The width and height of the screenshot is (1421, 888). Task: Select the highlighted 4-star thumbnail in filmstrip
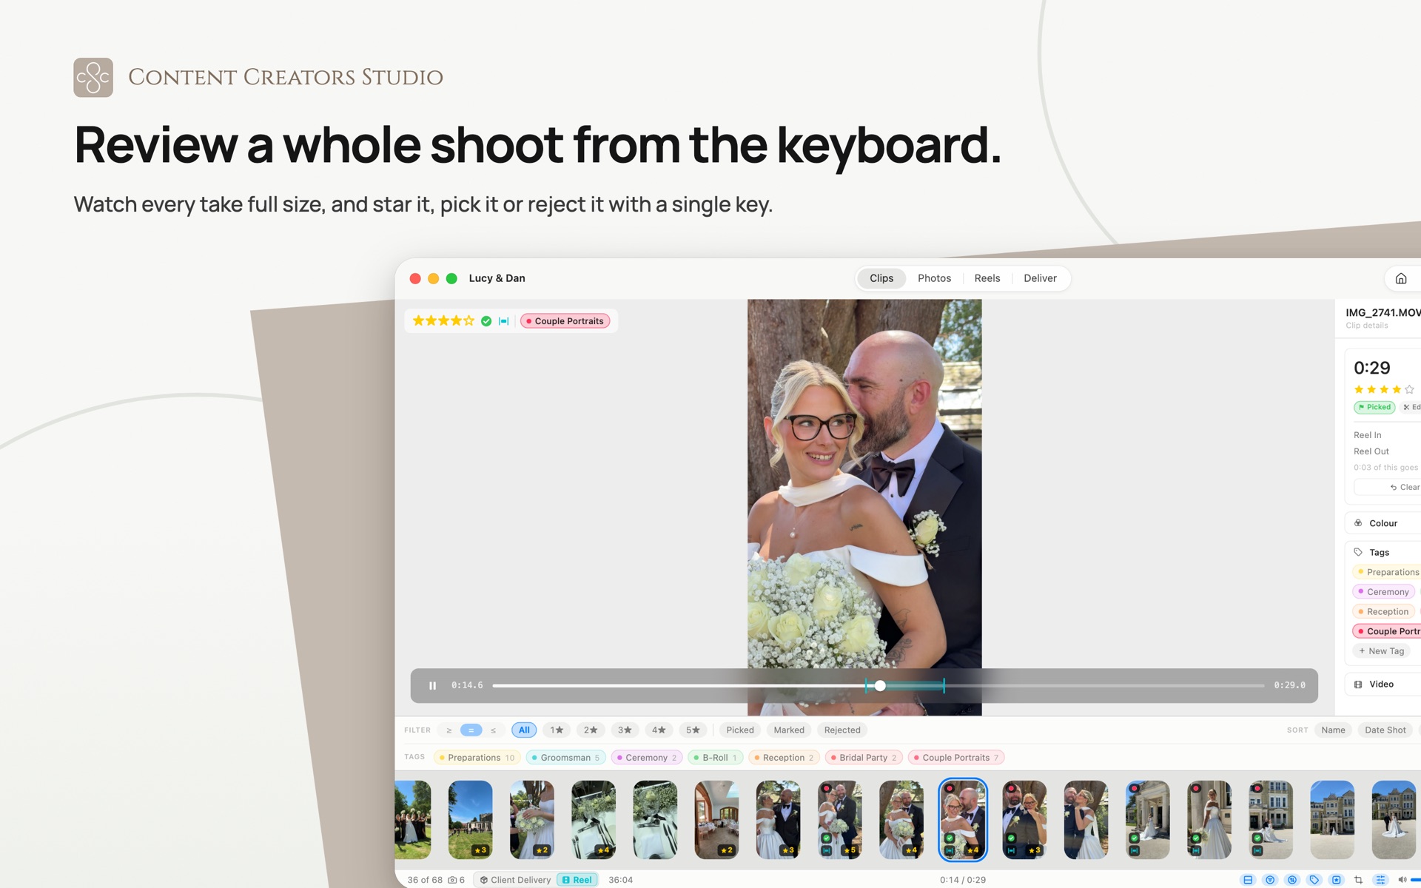point(962,820)
